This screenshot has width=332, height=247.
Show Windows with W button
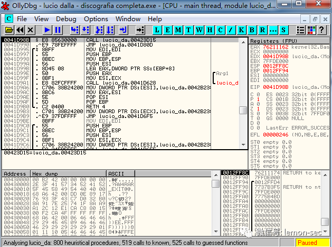tap(199, 30)
